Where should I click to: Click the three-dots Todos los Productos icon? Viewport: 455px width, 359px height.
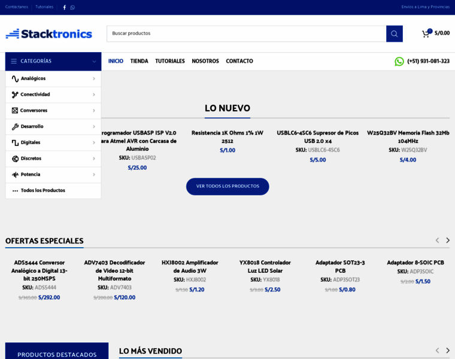coord(15,190)
